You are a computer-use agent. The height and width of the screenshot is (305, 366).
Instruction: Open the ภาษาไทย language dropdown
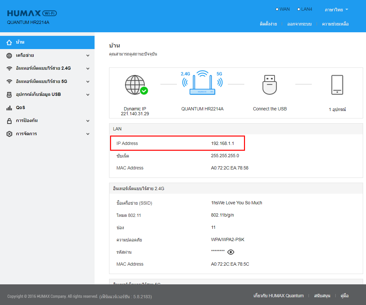point(336,10)
